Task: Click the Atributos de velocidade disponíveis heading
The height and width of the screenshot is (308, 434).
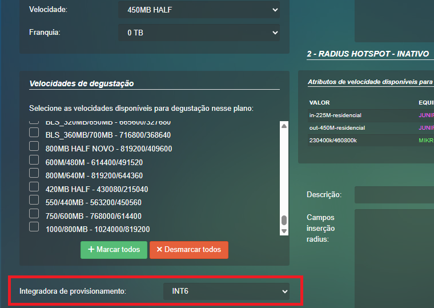Action: [x=371, y=82]
